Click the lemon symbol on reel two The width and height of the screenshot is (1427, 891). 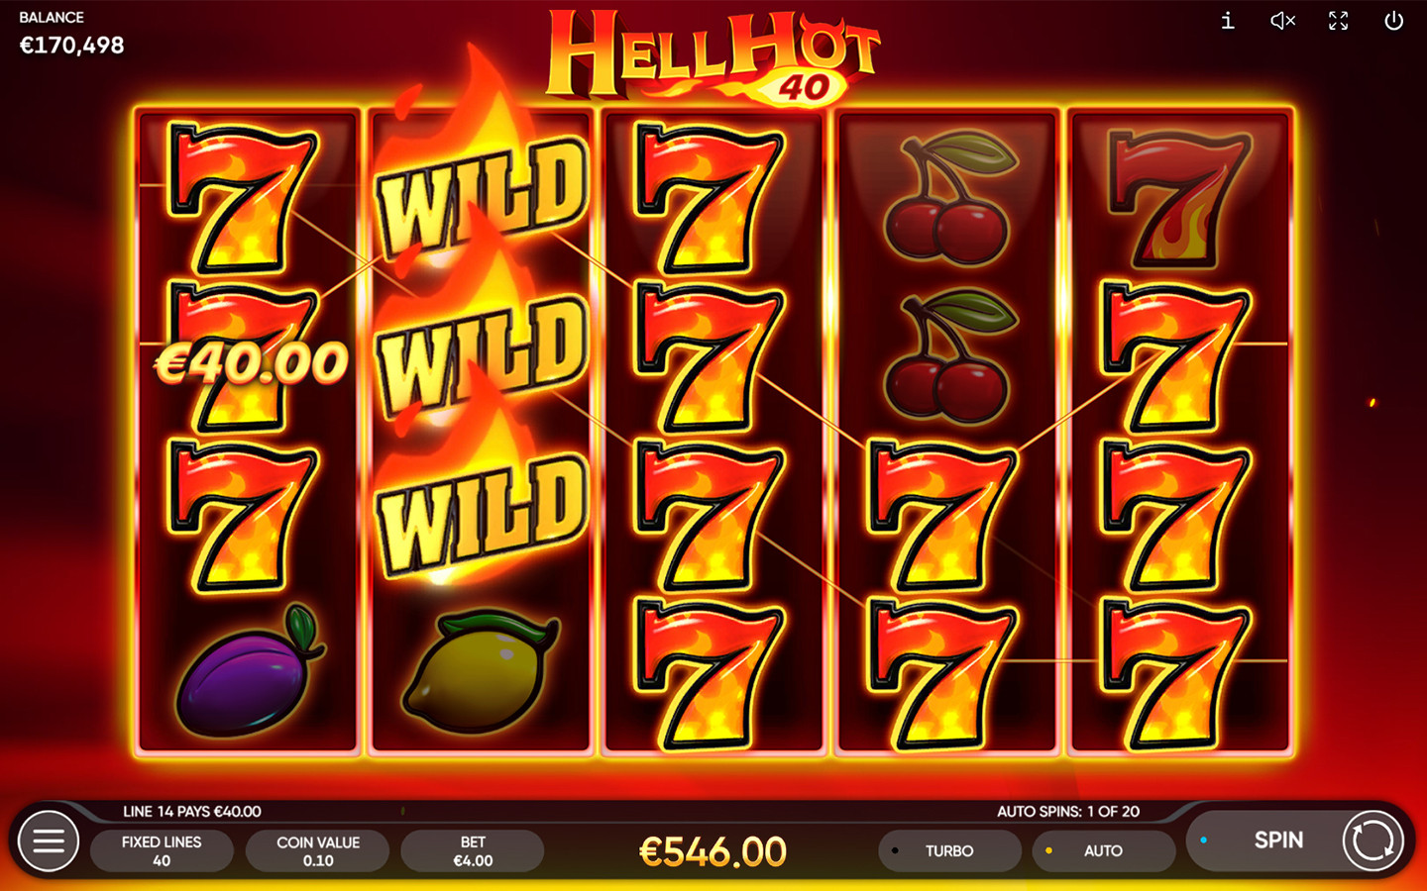coord(481,671)
